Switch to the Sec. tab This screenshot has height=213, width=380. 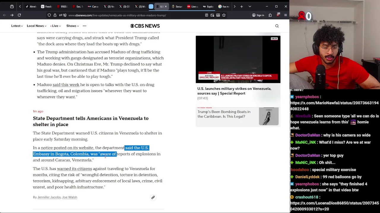click(78, 7)
